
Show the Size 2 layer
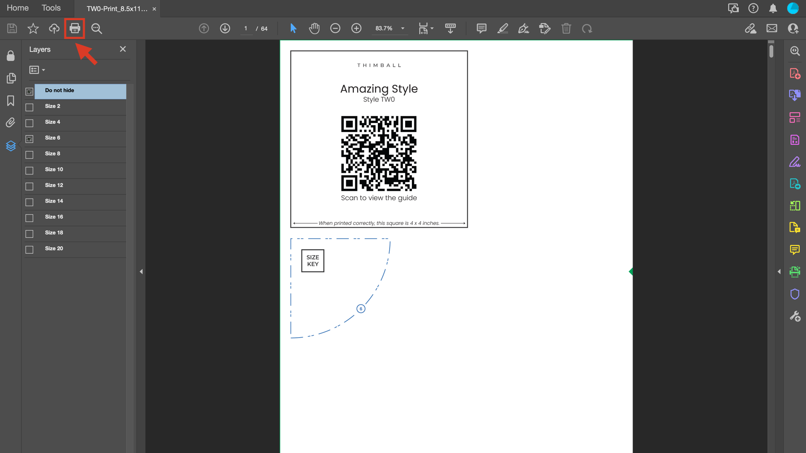point(29,107)
